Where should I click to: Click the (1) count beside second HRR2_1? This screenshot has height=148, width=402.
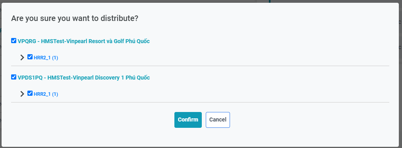pyautogui.click(x=55, y=94)
